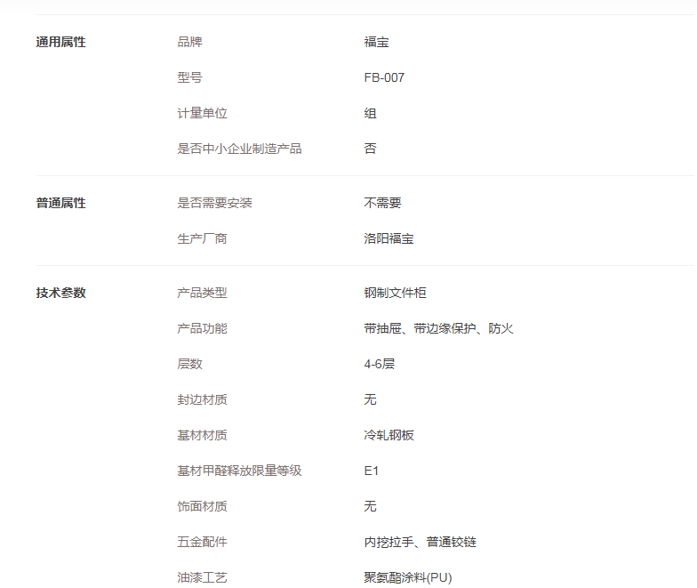Click the 产品类型 label

[x=203, y=293]
